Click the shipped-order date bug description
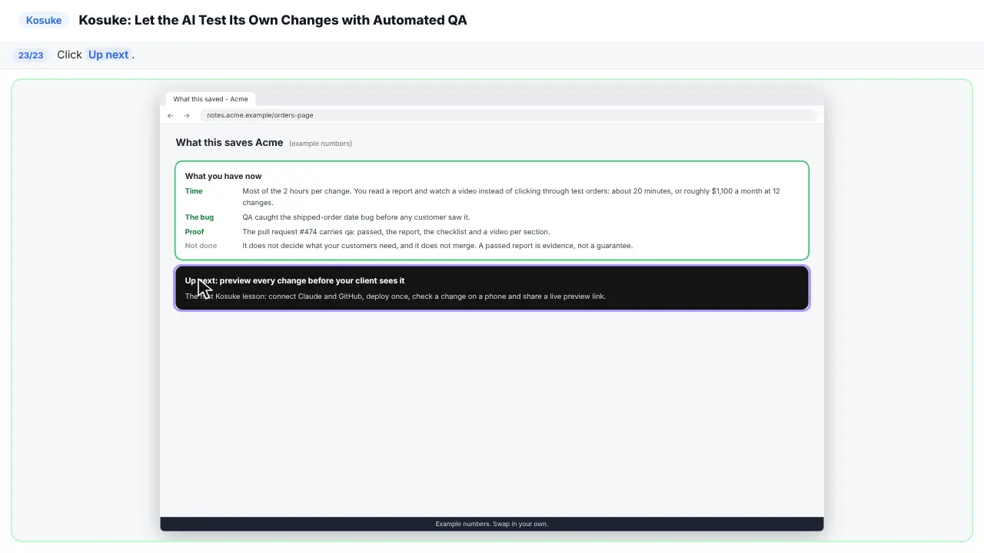The height and width of the screenshot is (553, 984). (x=356, y=217)
